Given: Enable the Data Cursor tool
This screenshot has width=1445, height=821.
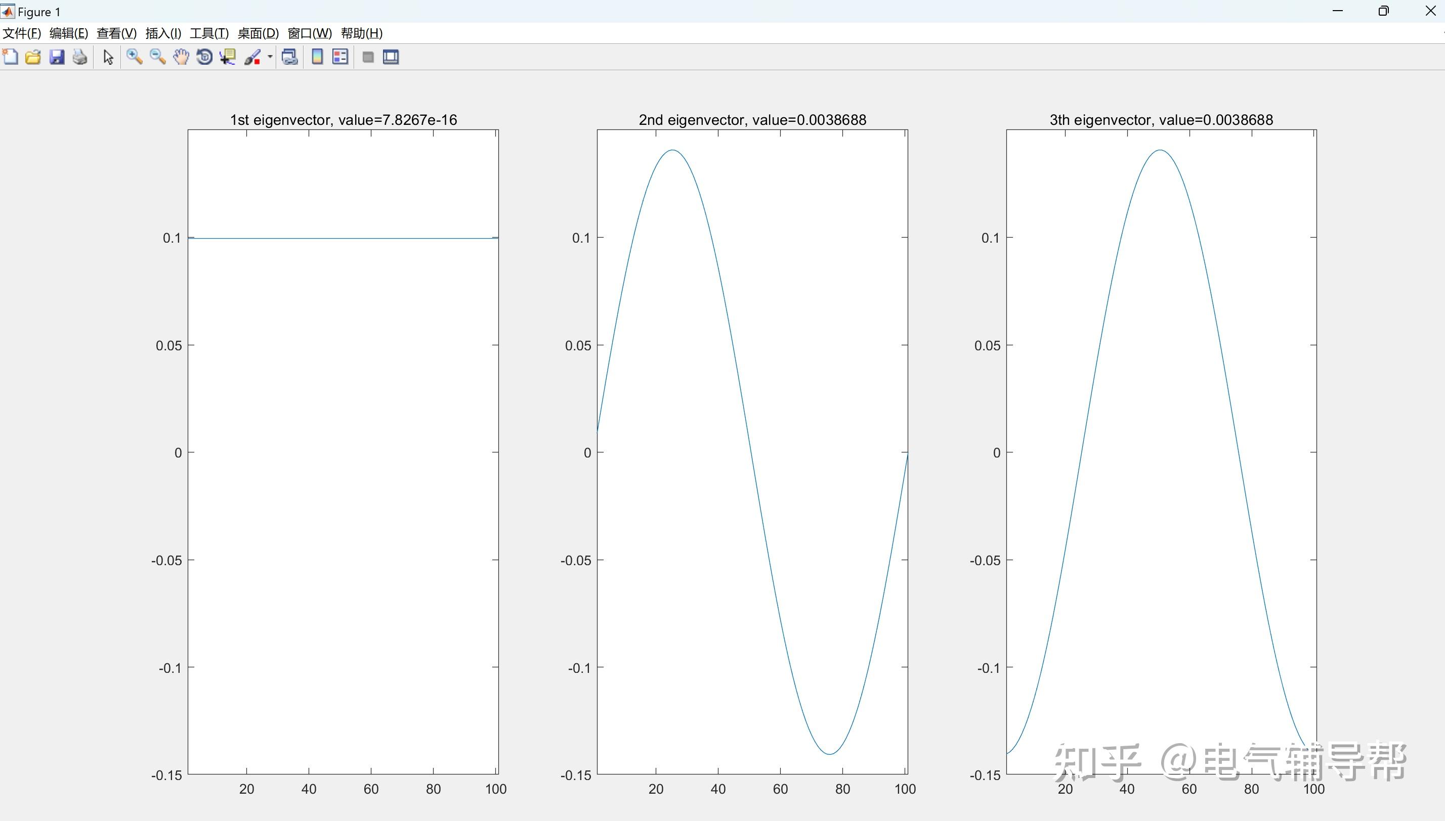Looking at the screenshot, I should [x=228, y=57].
